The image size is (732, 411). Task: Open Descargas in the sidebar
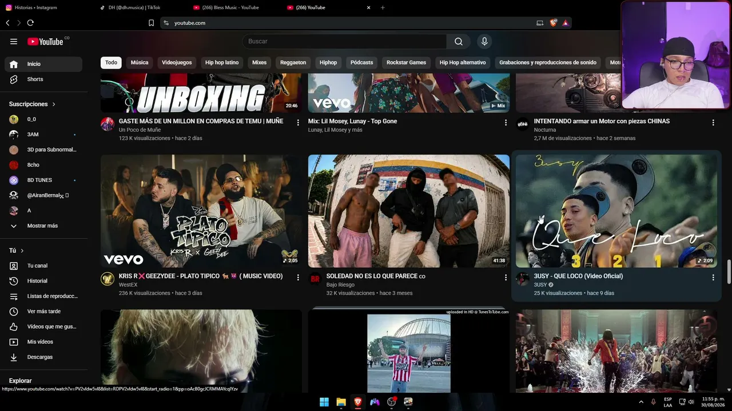coord(43,357)
